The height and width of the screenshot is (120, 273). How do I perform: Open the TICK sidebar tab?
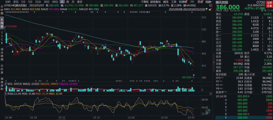(x=2, y=37)
